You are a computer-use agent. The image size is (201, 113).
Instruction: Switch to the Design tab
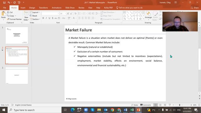(x=32, y=8)
